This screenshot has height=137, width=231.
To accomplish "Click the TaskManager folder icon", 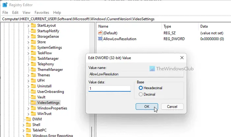I will (33, 58).
